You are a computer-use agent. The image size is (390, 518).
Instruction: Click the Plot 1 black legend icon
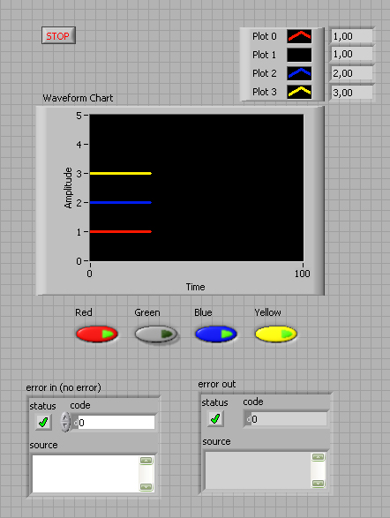click(x=299, y=55)
